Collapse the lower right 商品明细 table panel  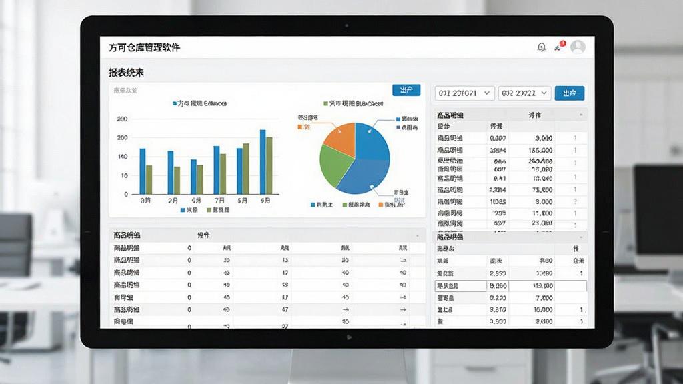581,237
